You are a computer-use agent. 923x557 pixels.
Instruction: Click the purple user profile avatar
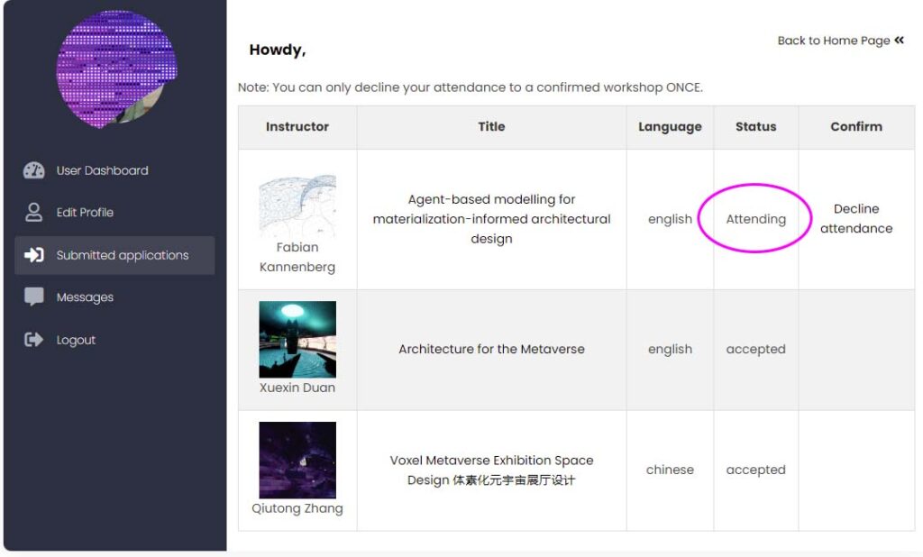116,68
